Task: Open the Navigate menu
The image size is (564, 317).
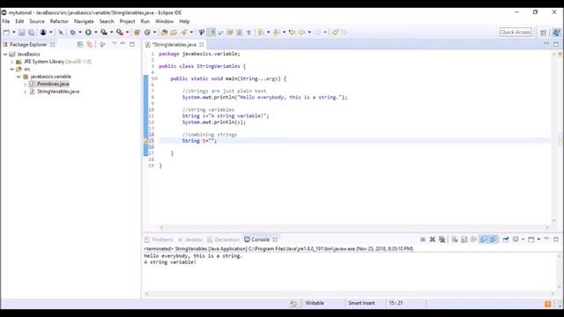Action: click(x=84, y=21)
